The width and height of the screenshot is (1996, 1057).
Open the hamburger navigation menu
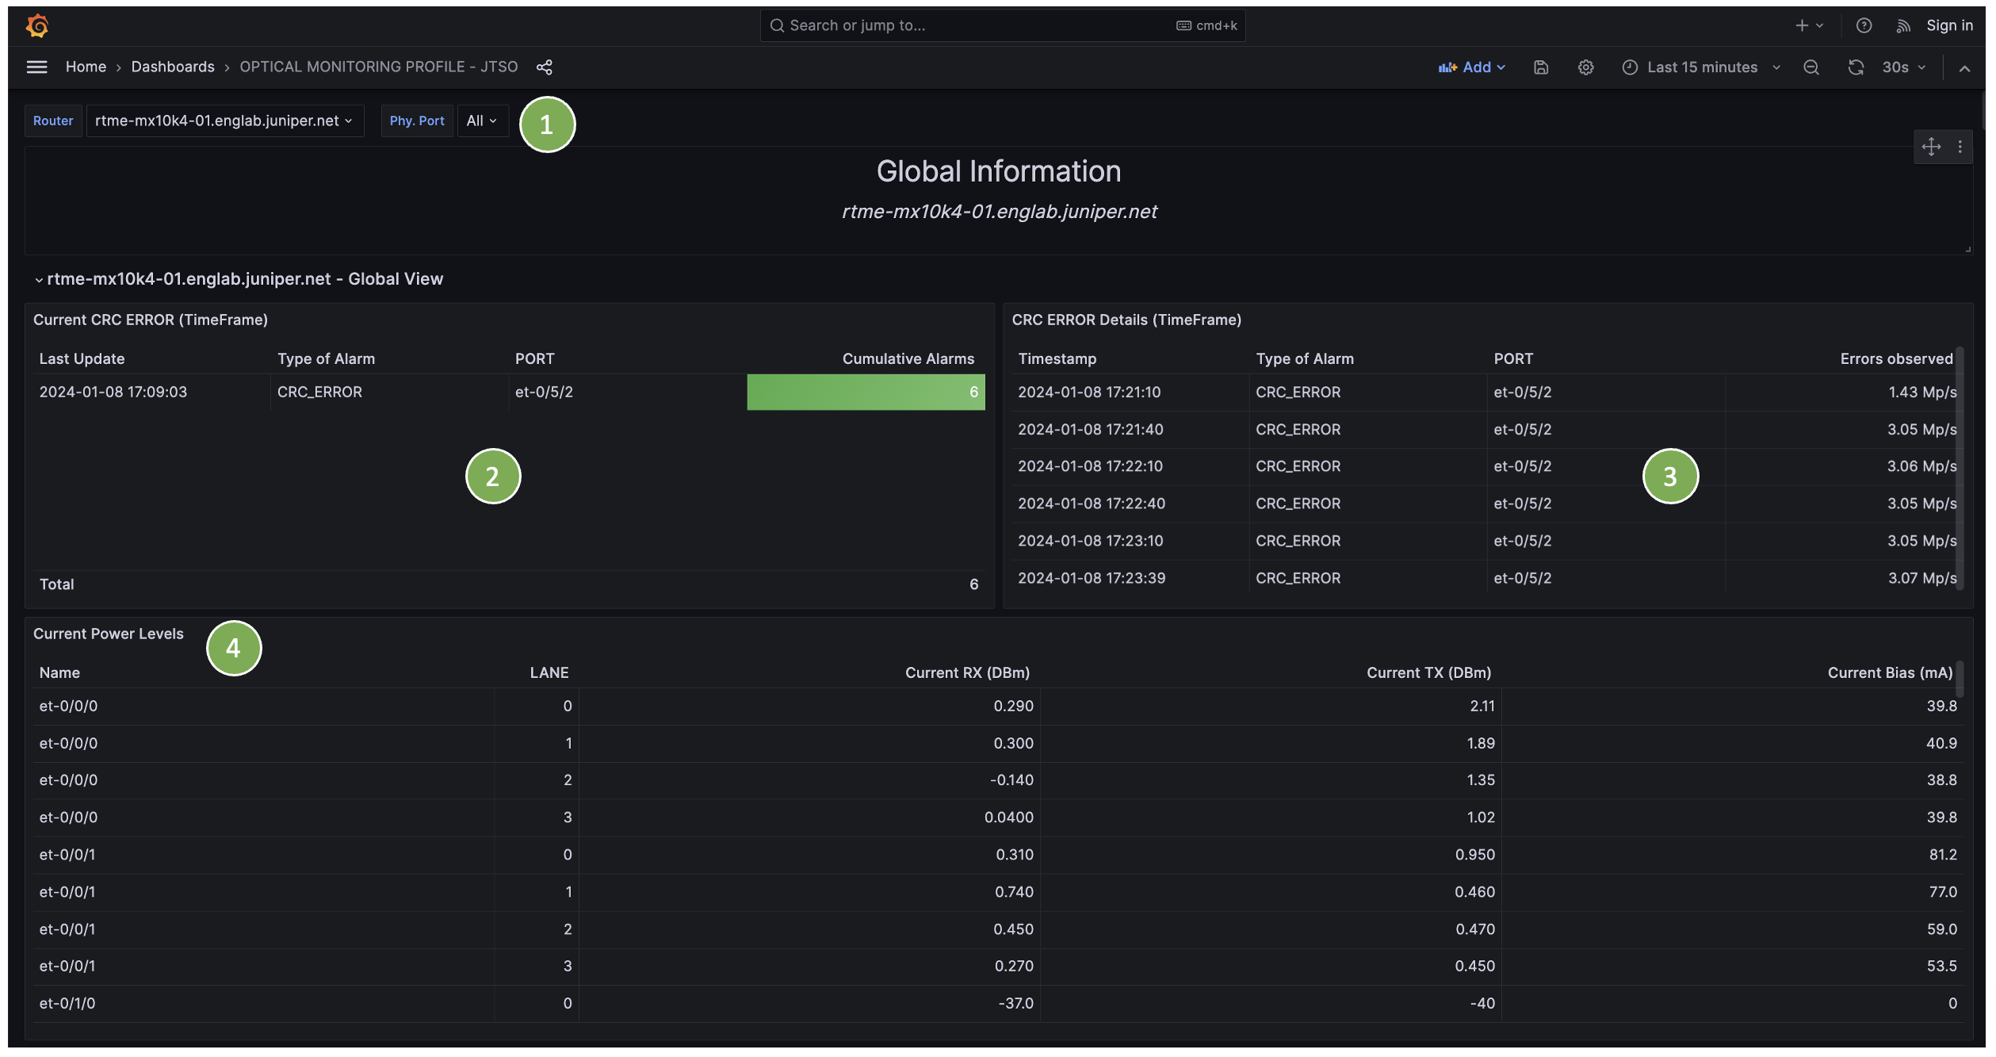[x=36, y=67]
